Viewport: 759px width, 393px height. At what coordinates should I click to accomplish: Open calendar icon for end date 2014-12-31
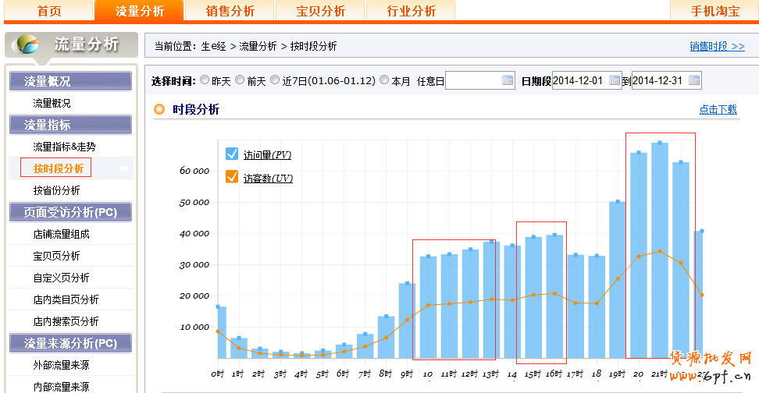coord(694,80)
